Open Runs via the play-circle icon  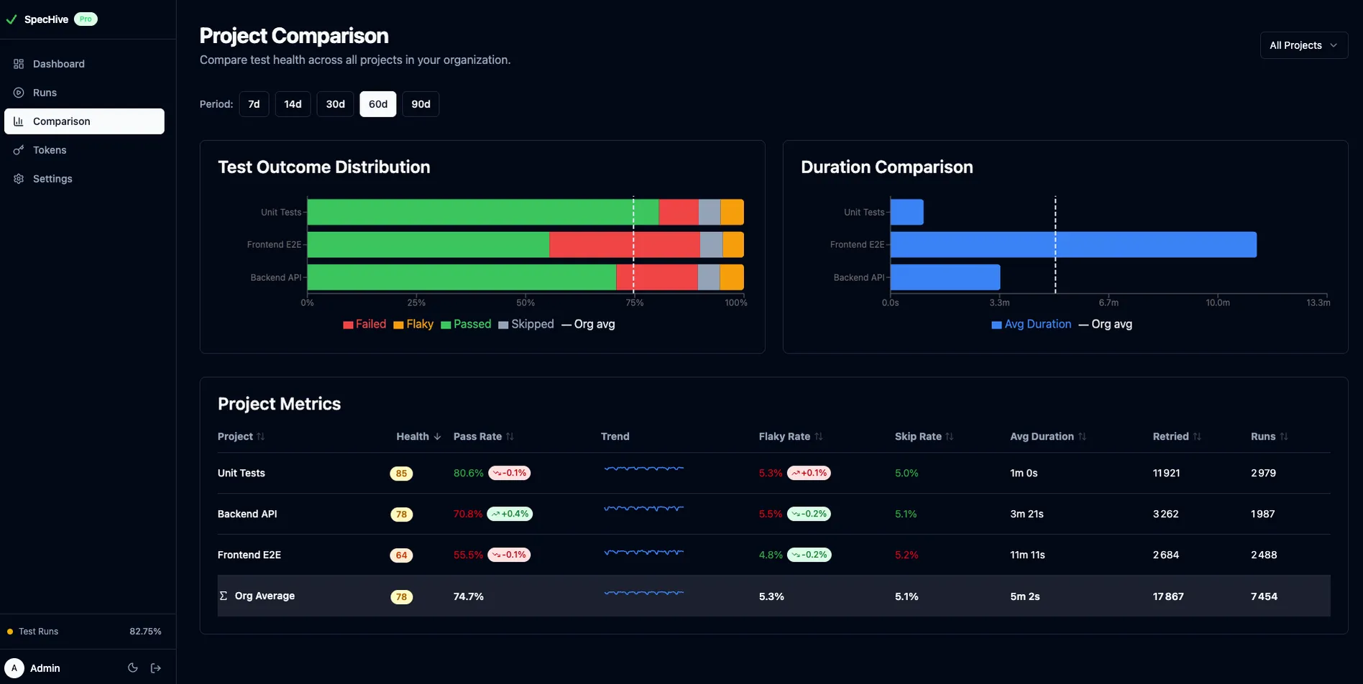[x=18, y=92]
